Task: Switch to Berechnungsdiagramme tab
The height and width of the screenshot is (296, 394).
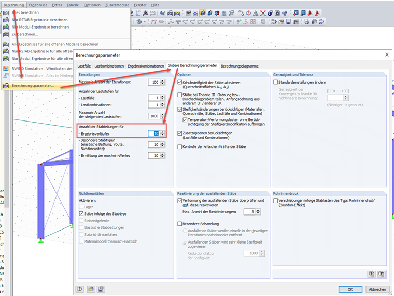Action: pos(240,66)
